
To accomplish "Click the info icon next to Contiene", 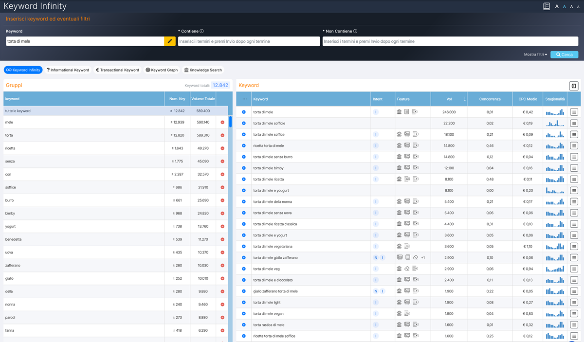I will [201, 31].
